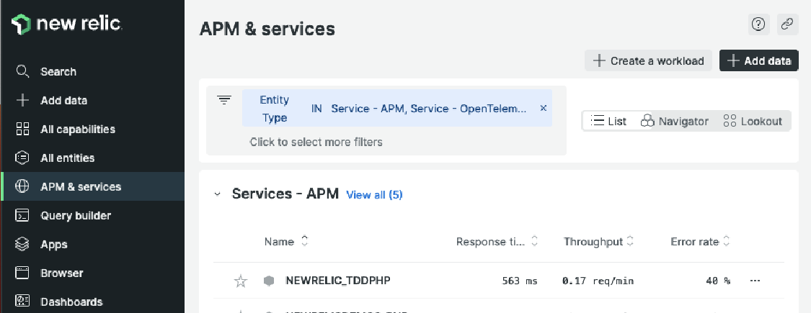The height and width of the screenshot is (313, 811).
Task: Click the 0.17 req/min throughput value
Action: (x=598, y=281)
